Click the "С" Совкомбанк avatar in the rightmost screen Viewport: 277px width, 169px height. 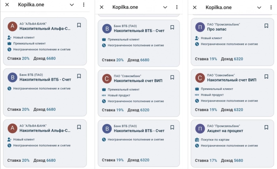[200, 78]
